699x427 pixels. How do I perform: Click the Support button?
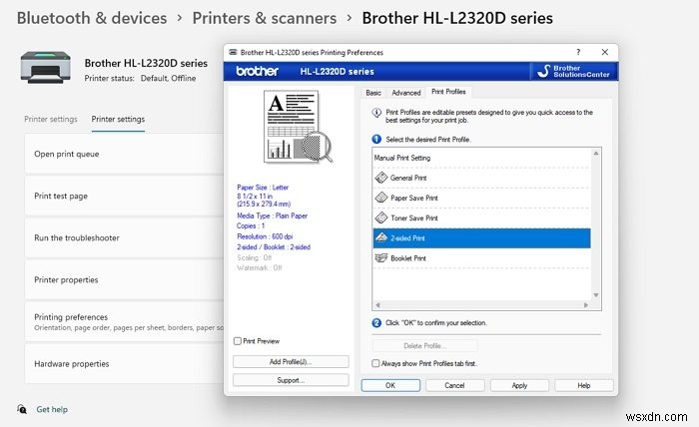[291, 380]
